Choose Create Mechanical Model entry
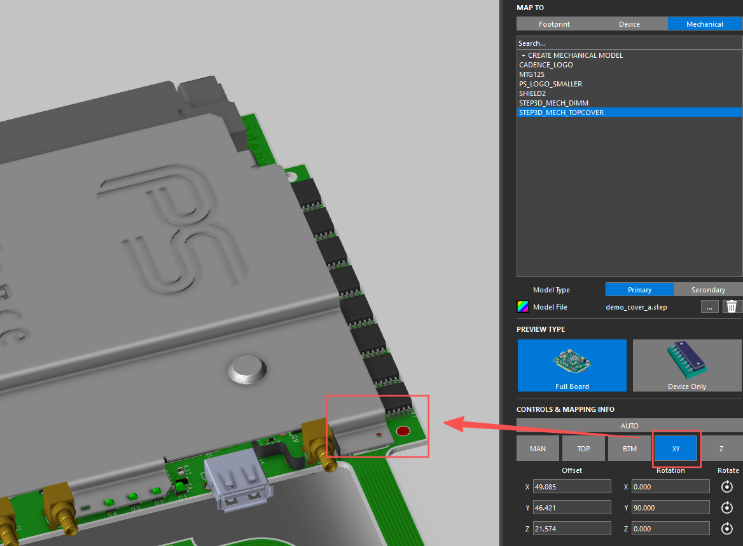 click(x=571, y=55)
